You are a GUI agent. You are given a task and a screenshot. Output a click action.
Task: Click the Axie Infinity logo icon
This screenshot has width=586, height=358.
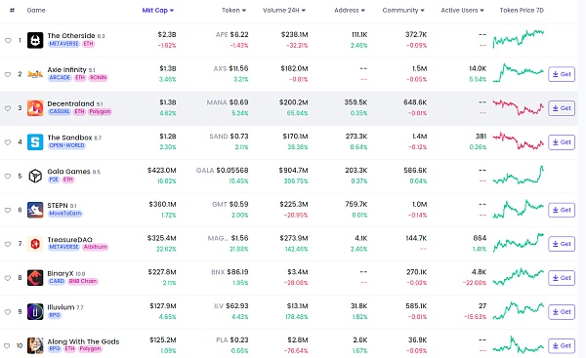click(35, 74)
